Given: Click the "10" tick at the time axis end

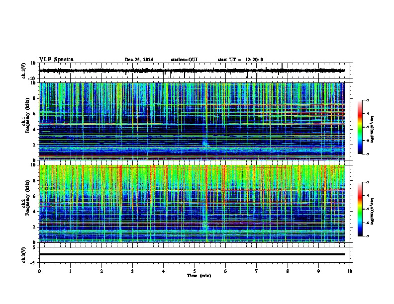Looking at the screenshot, I should (x=350, y=271).
